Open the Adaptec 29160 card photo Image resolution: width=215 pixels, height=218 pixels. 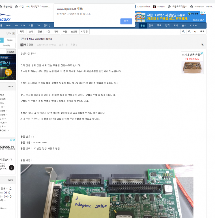click(107, 191)
